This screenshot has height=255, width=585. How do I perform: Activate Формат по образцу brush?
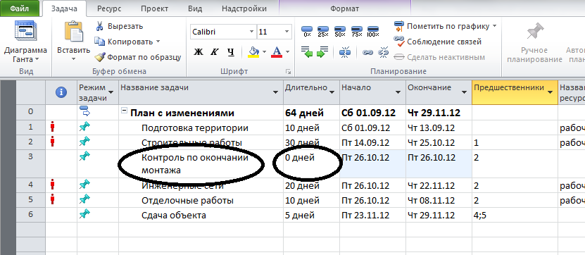click(x=137, y=57)
